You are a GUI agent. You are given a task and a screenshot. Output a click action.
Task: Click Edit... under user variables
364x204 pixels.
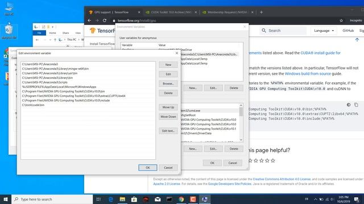pyautogui.click(x=213, y=88)
